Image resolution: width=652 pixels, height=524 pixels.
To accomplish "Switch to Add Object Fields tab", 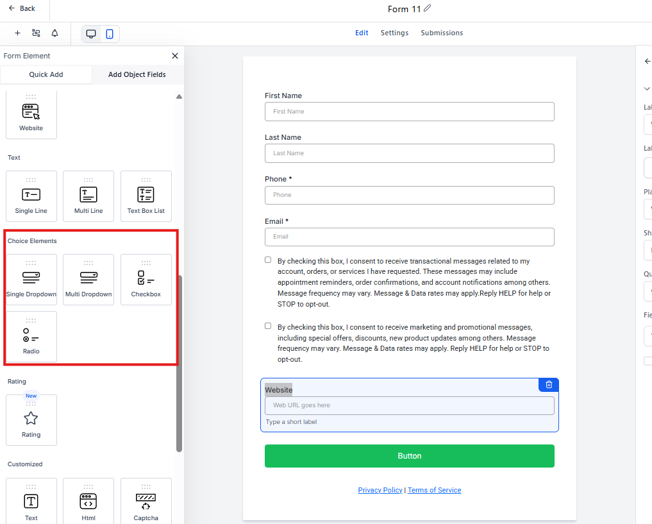I will pos(137,74).
